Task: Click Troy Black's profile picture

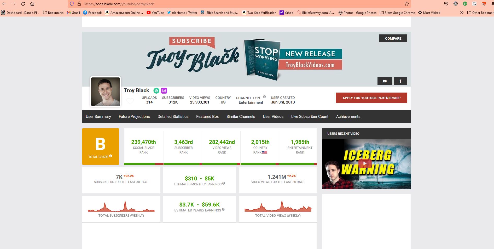Action: 106,92
